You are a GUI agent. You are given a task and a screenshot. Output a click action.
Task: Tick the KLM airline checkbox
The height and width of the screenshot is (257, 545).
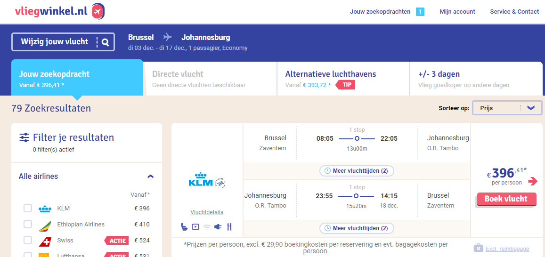pyautogui.click(x=28, y=209)
